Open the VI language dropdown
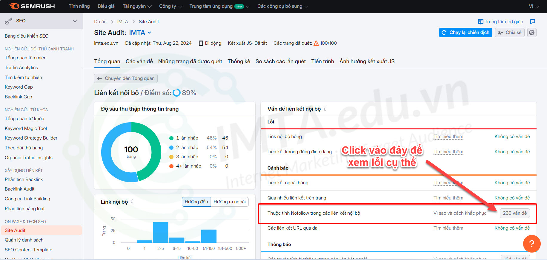Image resolution: width=547 pixels, height=260 pixels. tap(534, 6)
